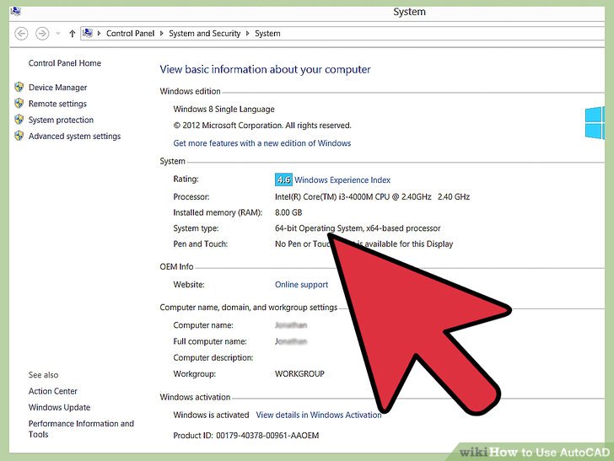Click shield icon beside Advanced system settings
Viewport: 614px width, 461px height.
(19, 136)
